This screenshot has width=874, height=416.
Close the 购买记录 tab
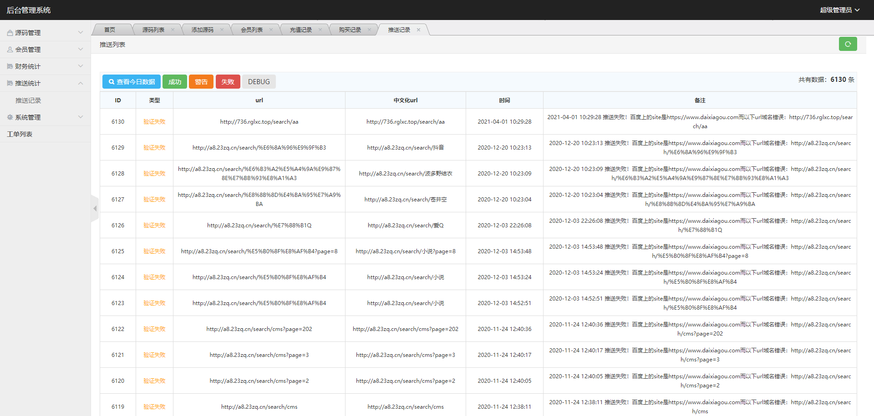click(x=369, y=30)
